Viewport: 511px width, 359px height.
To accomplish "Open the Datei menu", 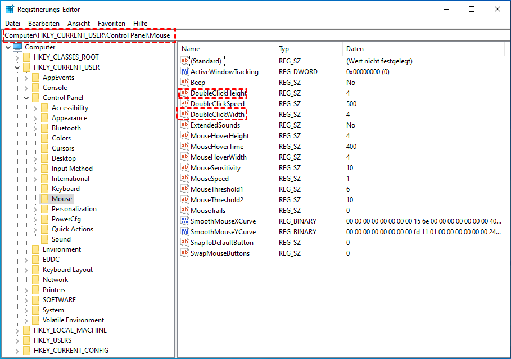I will click(13, 24).
